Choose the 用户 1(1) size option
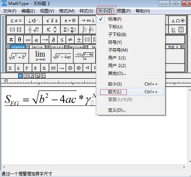This screenshot has width=191, height=177. [131, 58]
